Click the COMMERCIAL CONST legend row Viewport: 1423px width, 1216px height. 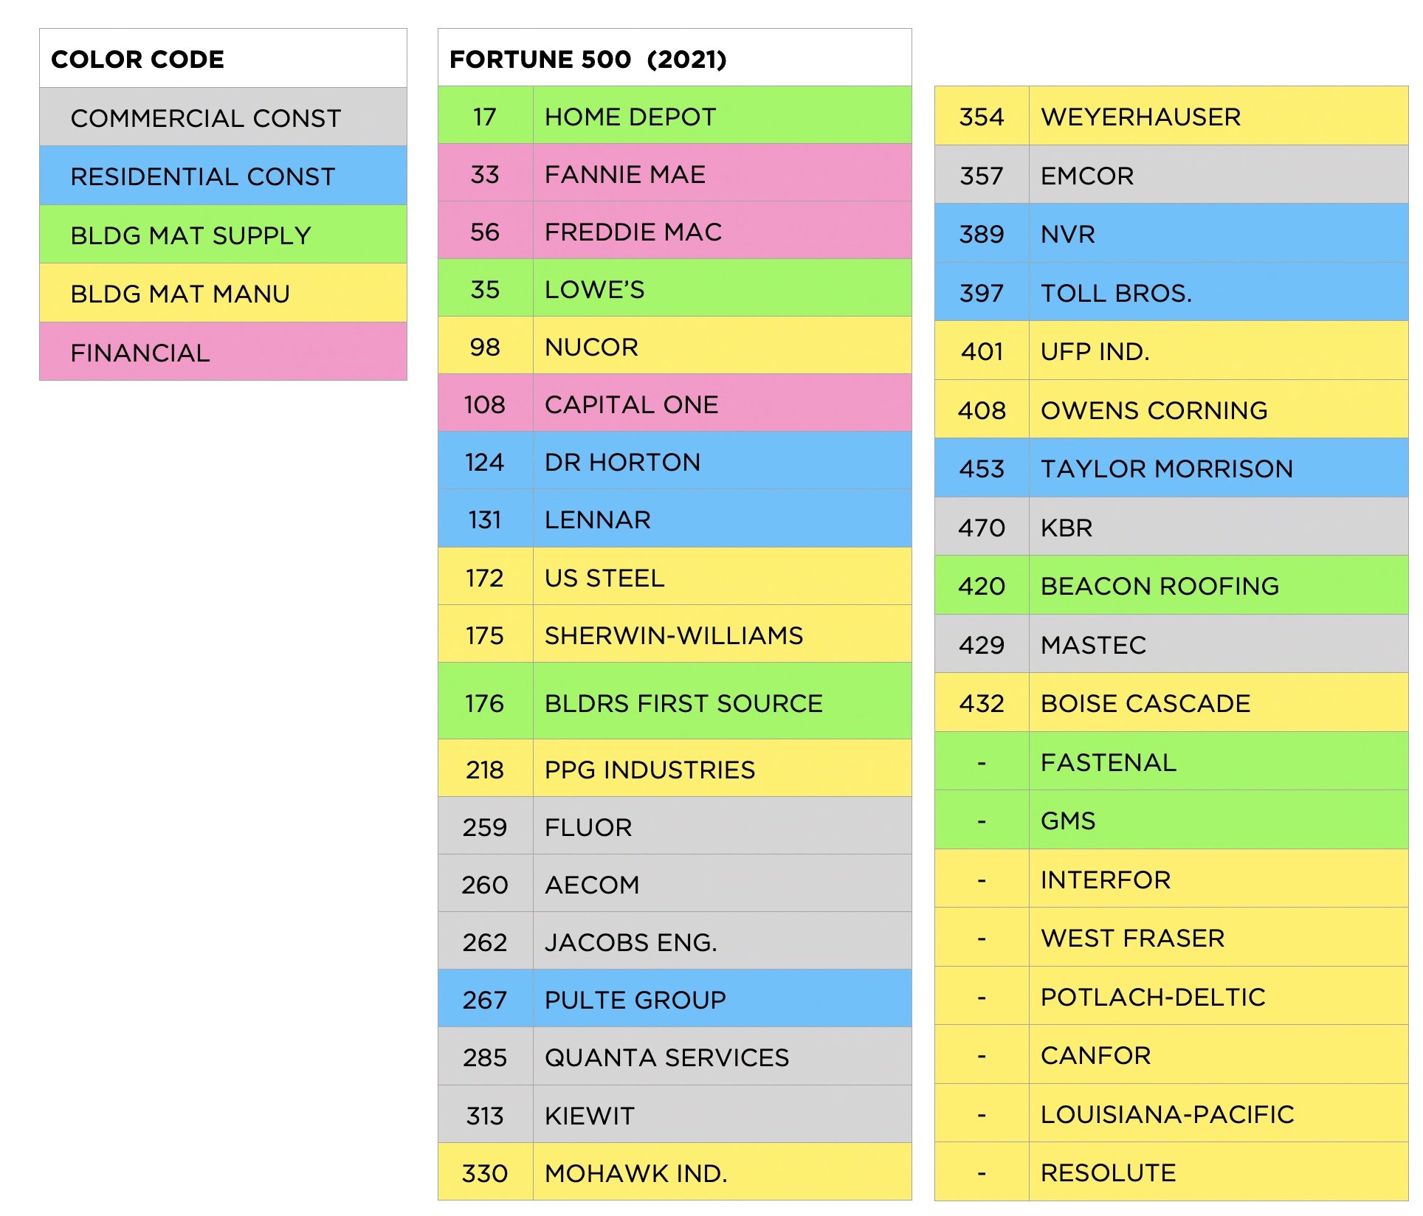223,117
